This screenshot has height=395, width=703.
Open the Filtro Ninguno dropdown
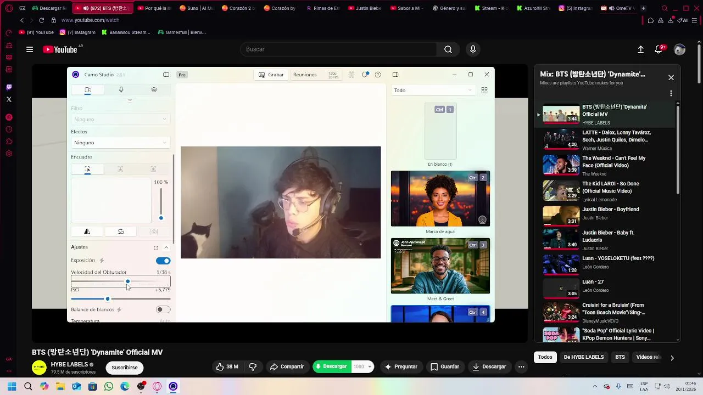click(120, 119)
